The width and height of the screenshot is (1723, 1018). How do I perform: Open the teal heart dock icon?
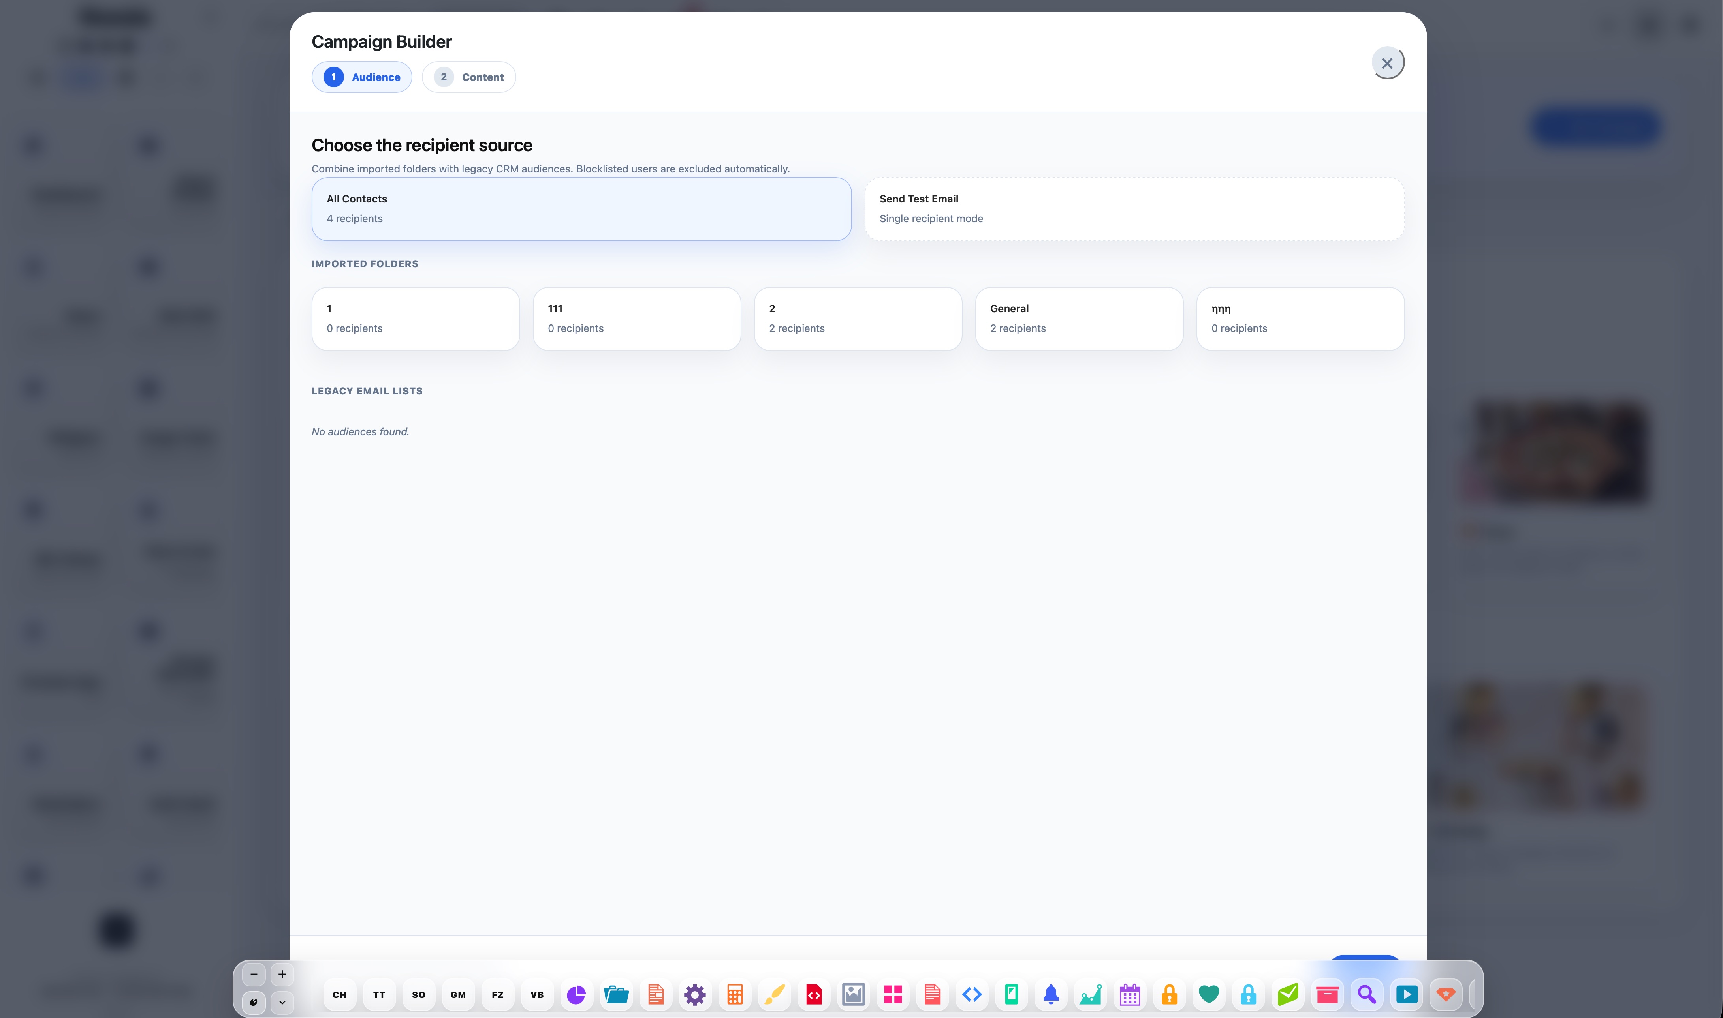click(1209, 994)
